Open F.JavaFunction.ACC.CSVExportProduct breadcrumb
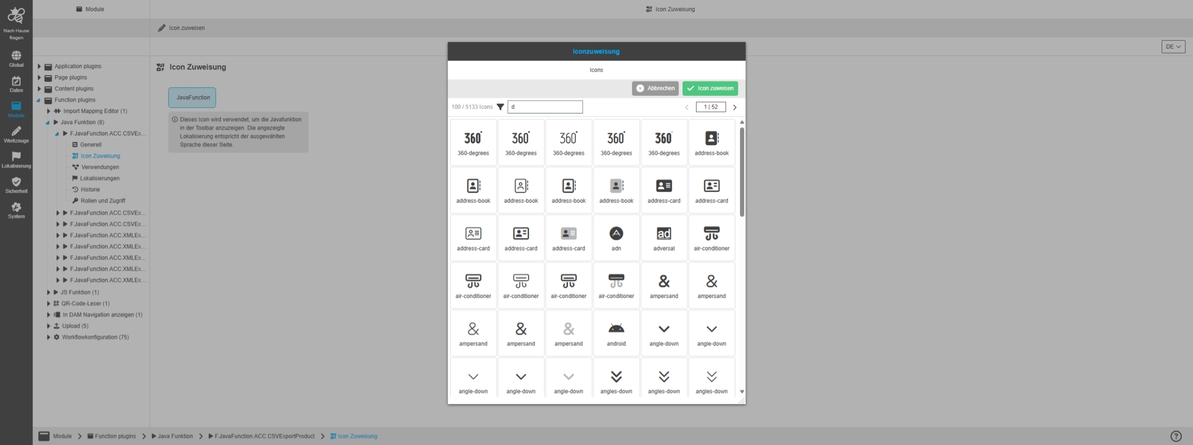This screenshot has width=1193, height=445. (x=261, y=436)
